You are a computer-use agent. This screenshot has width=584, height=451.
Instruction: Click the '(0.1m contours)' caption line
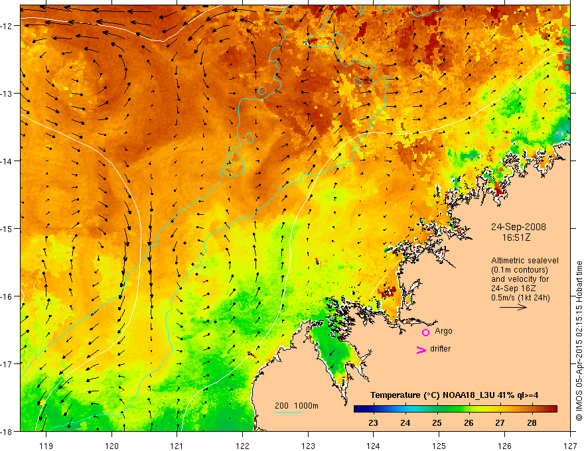tap(520, 270)
